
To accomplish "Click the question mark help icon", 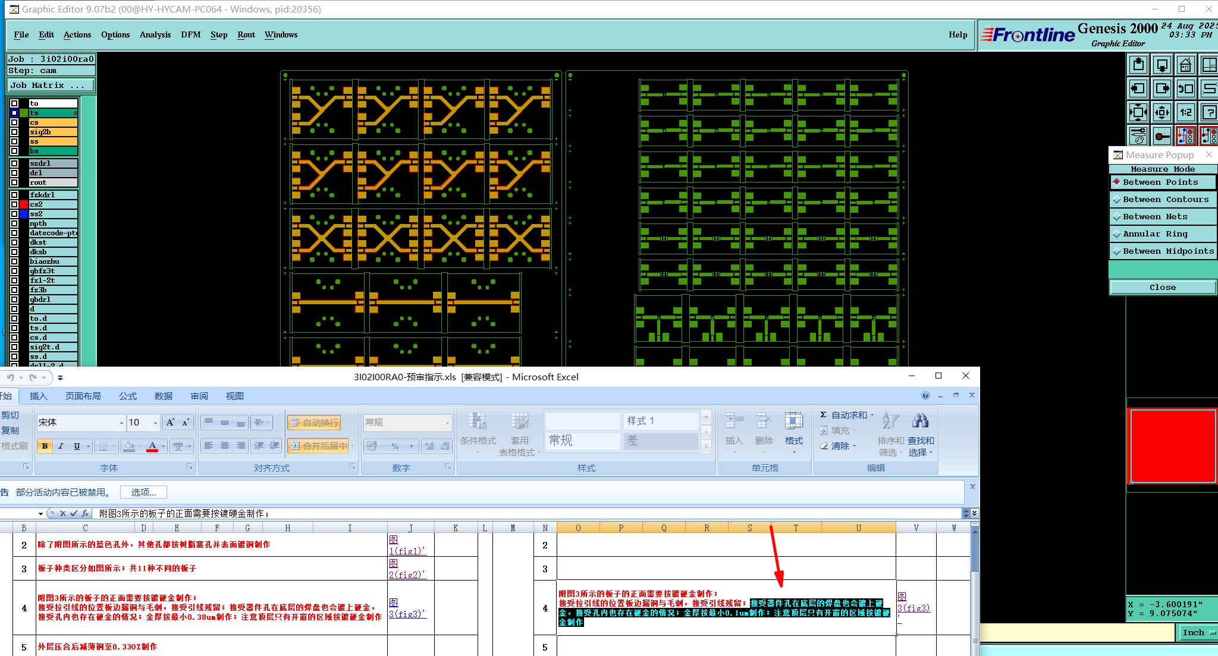I will [x=1208, y=112].
